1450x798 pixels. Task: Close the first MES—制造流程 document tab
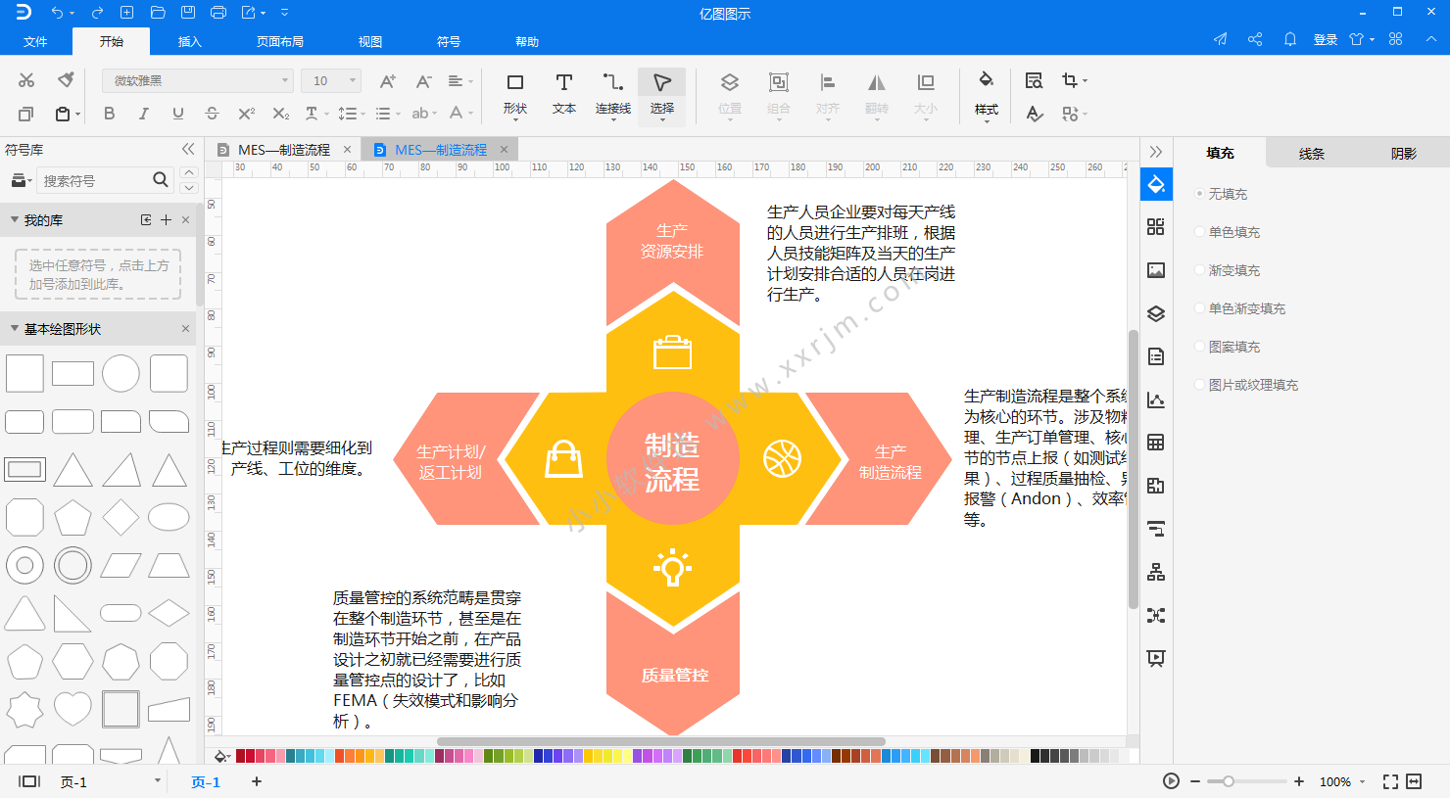click(347, 150)
